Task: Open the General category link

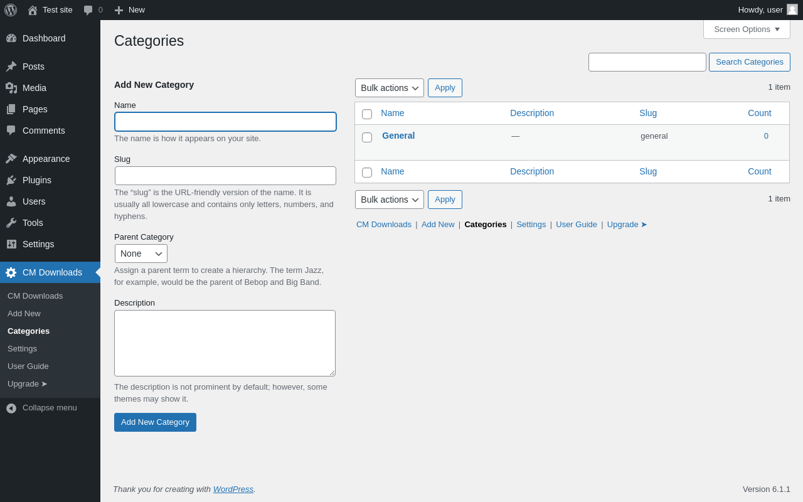Action: coord(398,136)
